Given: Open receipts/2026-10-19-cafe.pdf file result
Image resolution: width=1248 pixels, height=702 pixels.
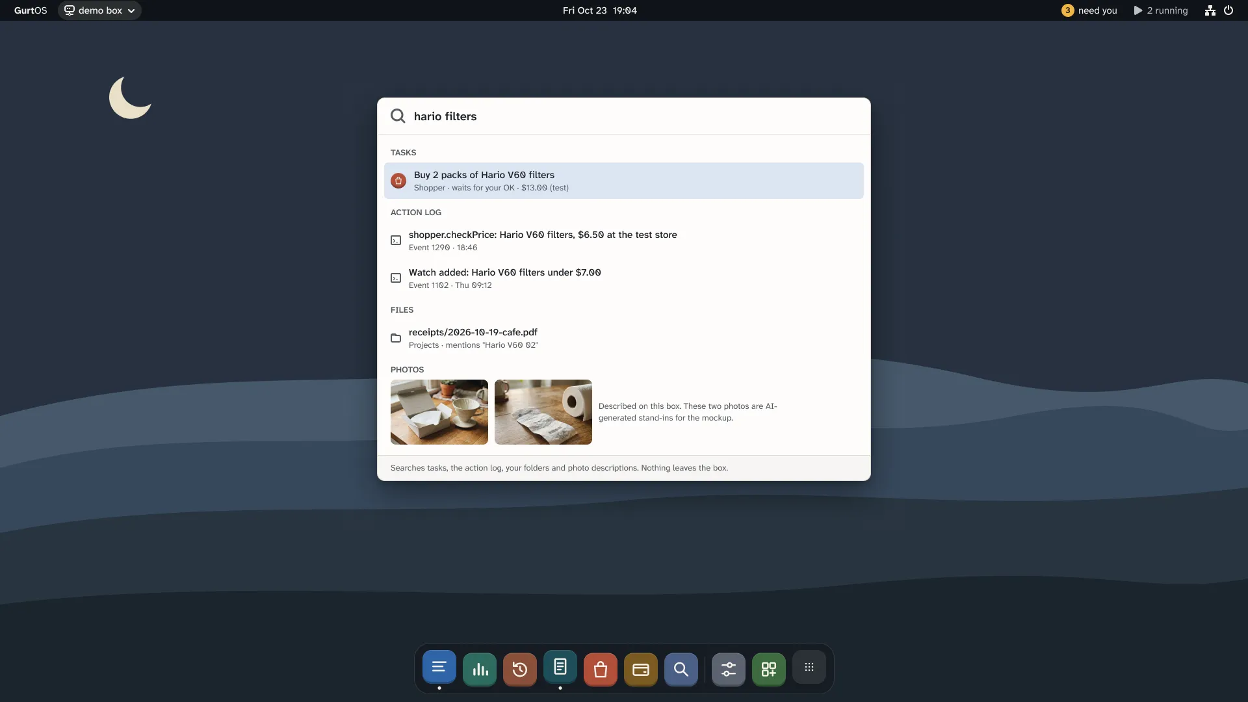Looking at the screenshot, I should point(624,338).
